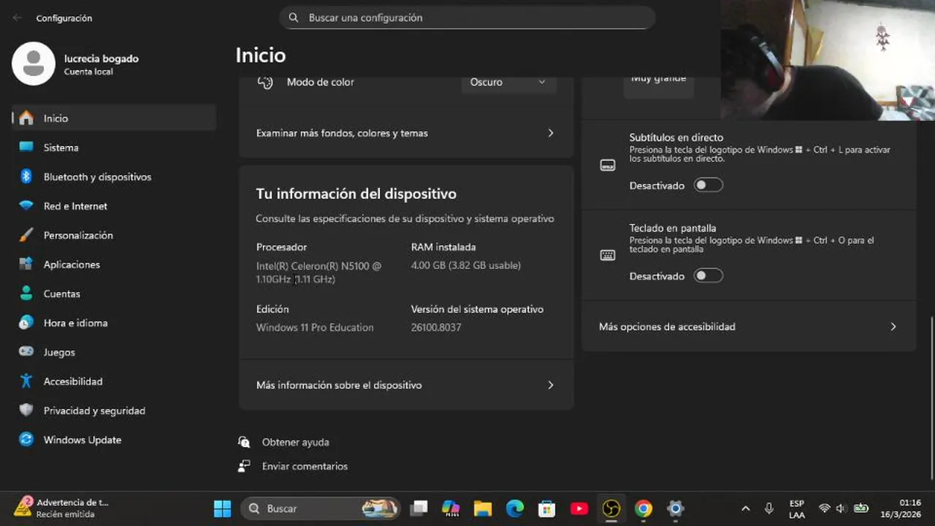Click the Modo de color palette icon

(x=265, y=83)
